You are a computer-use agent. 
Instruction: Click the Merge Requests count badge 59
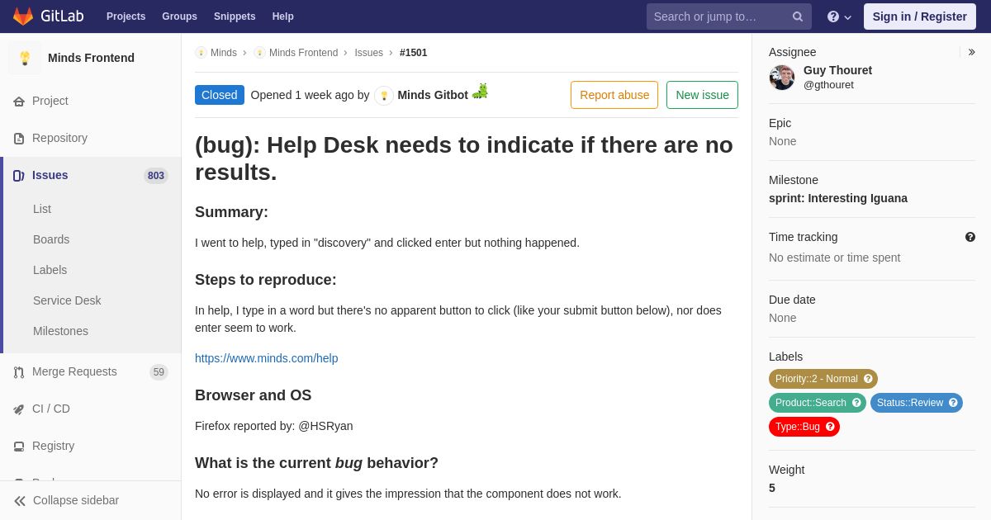159,372
